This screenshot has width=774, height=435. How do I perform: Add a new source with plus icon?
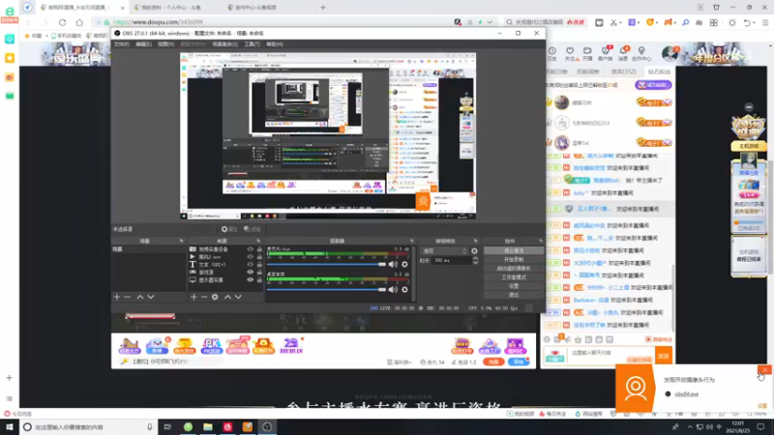coord(193,297)
